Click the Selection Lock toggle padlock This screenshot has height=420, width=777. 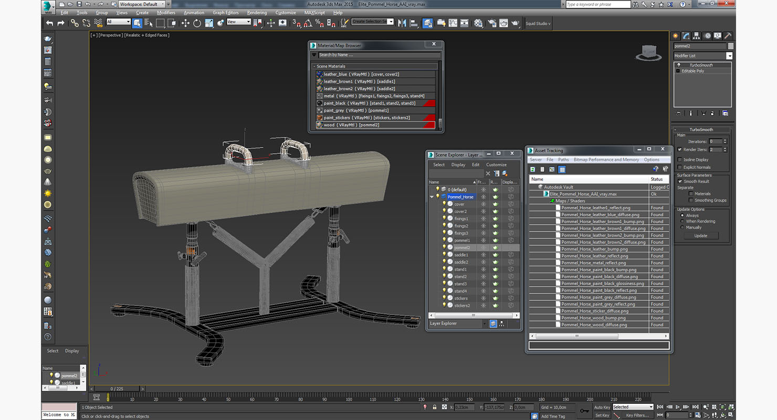(x=434, y=407)
